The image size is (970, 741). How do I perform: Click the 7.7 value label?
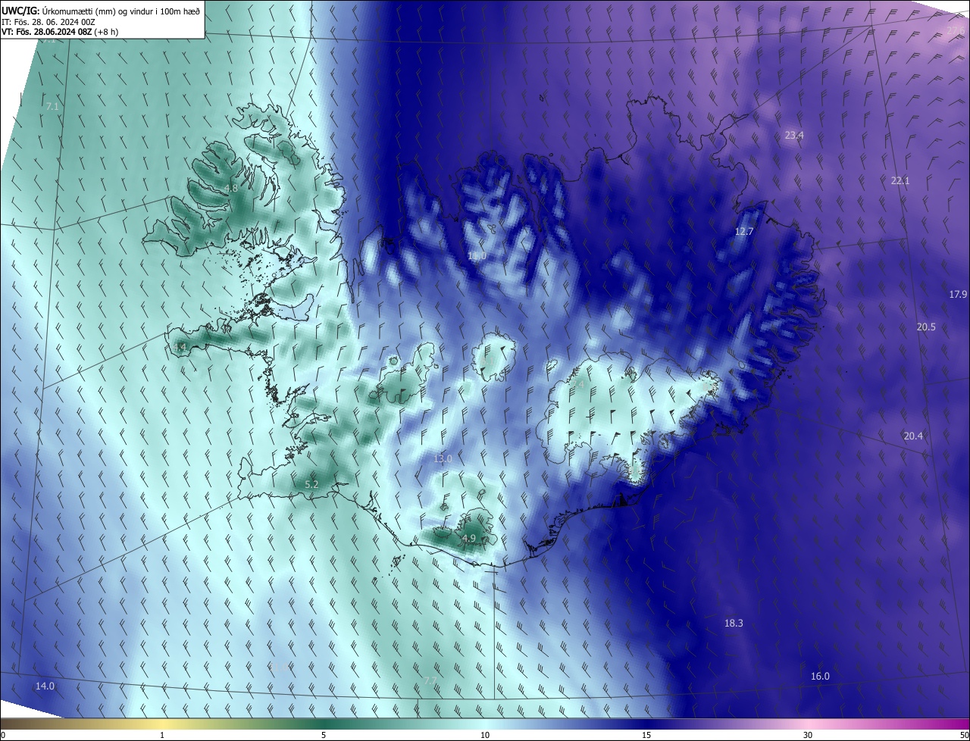click(430, 681)
